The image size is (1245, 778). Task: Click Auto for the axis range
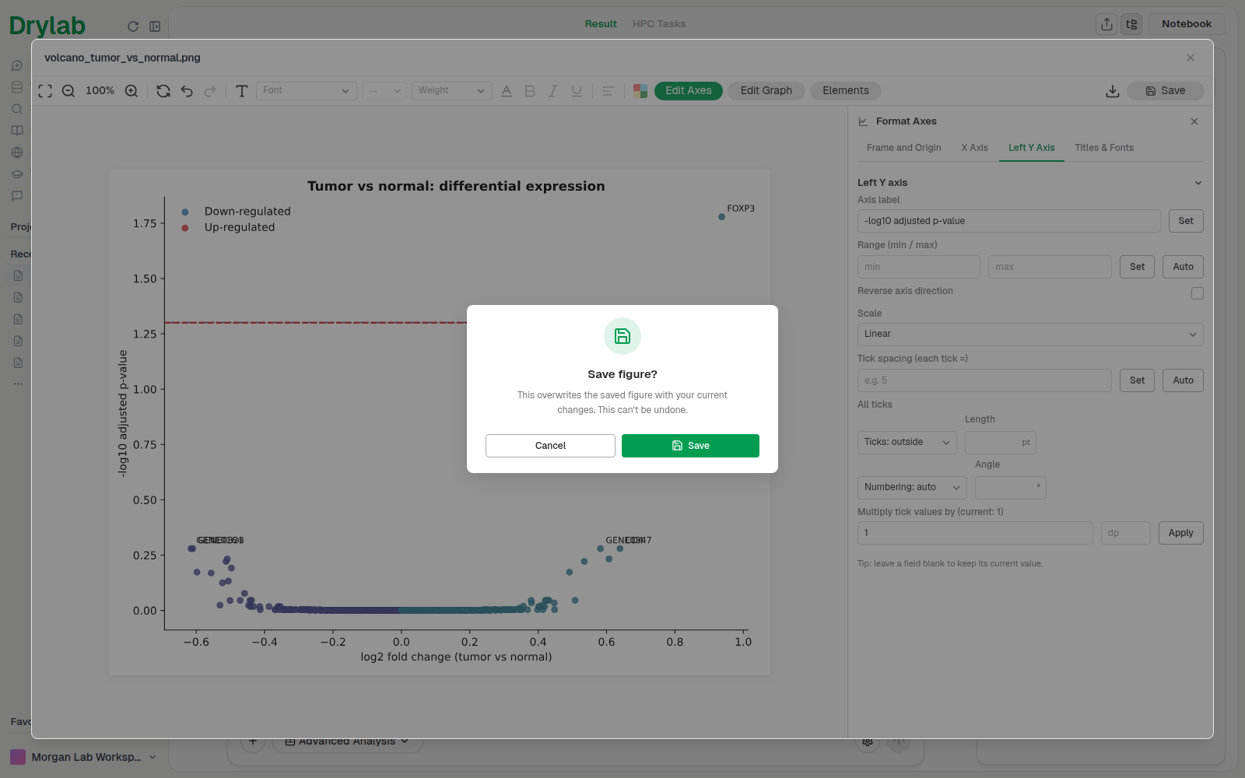pos(1183,267)
